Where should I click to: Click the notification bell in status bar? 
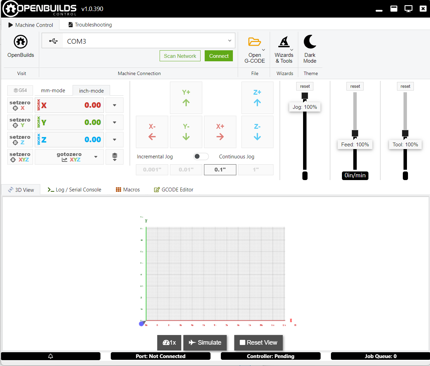[51, 356]
